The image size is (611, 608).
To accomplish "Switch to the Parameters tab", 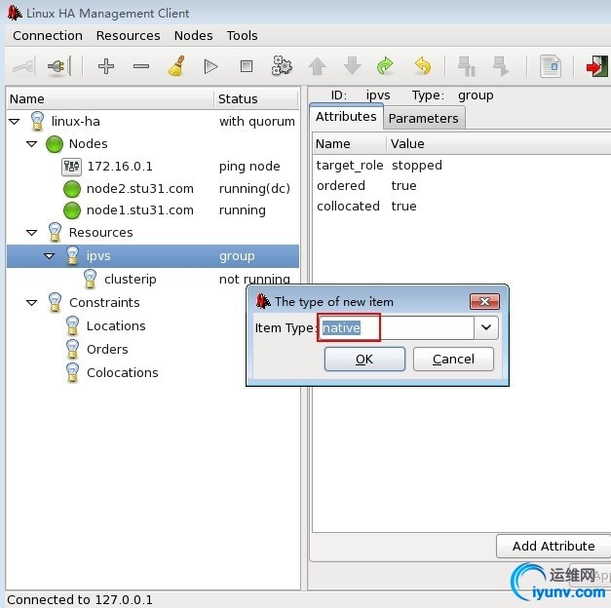I will click(424, 118).
